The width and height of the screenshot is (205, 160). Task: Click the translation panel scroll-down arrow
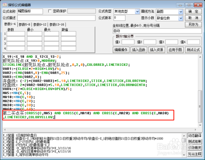point(184,155)
